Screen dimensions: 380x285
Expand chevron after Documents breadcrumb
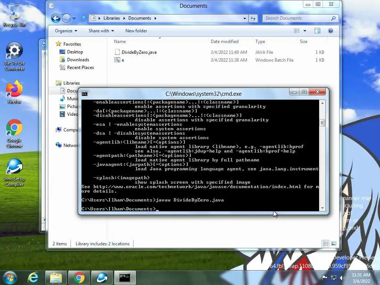tap(155, 18)
